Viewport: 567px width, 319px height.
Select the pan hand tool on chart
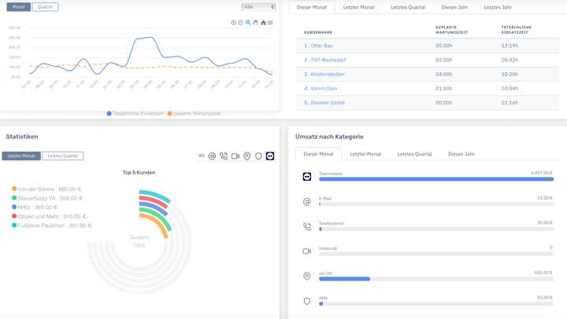click(x=255, y=23)
